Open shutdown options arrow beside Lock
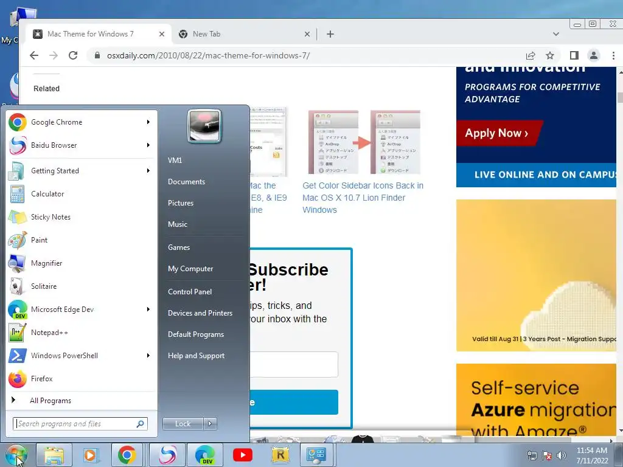 (210, 424)
